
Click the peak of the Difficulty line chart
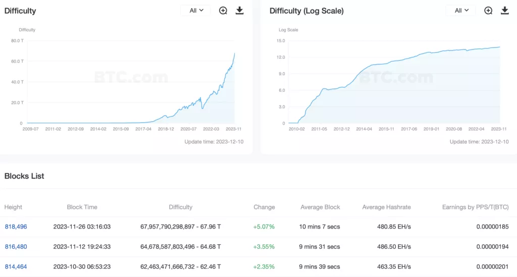pos(234,53)
